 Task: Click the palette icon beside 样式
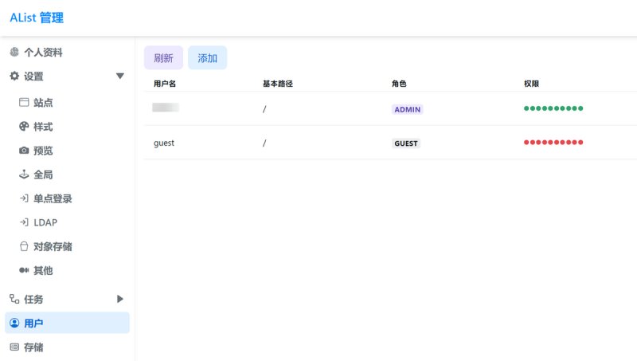click(x=24, y=127)
